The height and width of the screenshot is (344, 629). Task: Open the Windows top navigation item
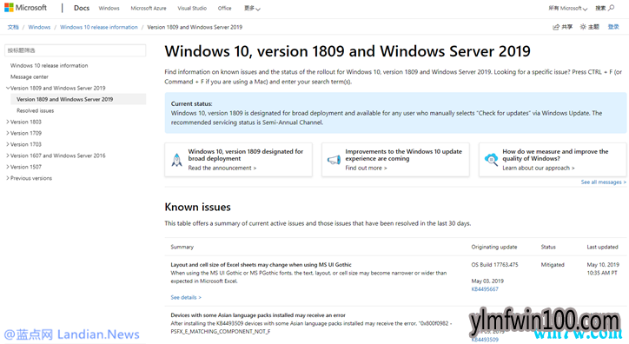pos(109,8)
